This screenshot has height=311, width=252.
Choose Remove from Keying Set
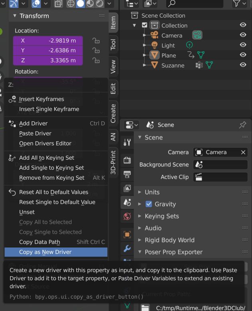[x=56, y=178]
